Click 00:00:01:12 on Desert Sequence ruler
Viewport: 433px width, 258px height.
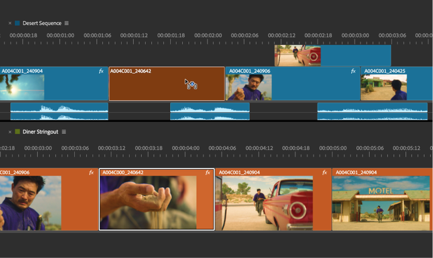tap(134, 36)
